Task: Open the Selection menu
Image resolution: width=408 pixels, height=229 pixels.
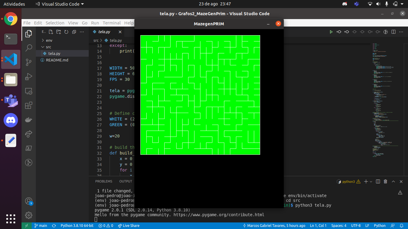Action: click(55, 23)
